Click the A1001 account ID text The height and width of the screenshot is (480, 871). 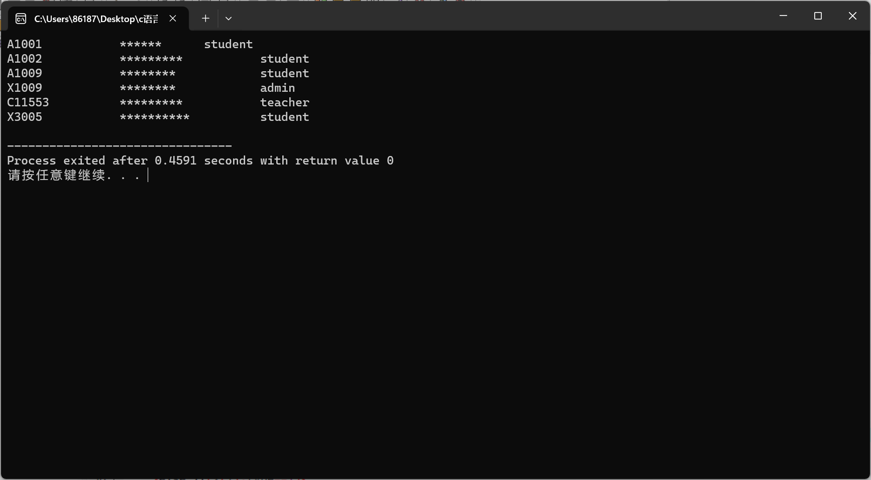25,44
